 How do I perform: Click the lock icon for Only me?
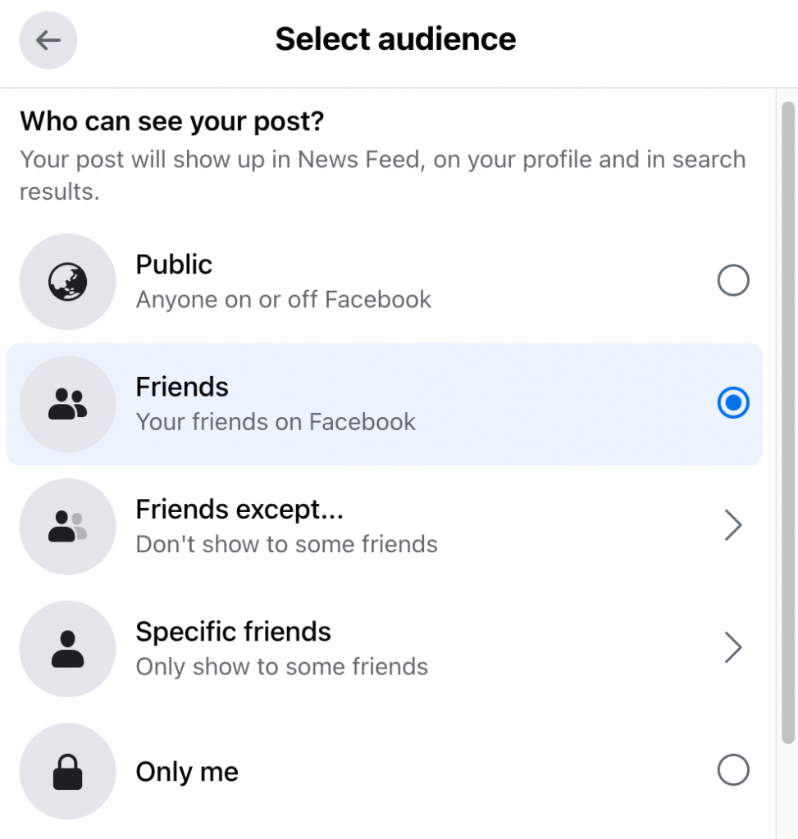click(x=67, y=772)
